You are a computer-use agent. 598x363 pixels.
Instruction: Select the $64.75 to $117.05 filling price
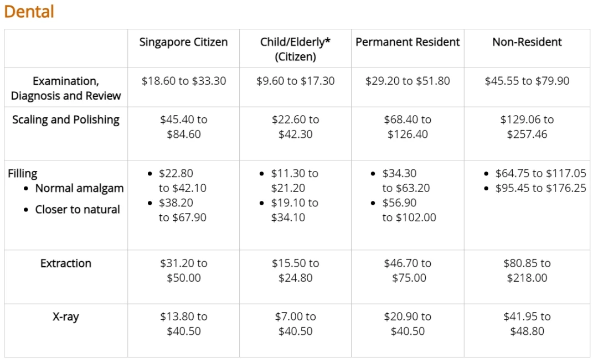pyautogui.click(x=540, y=174)
